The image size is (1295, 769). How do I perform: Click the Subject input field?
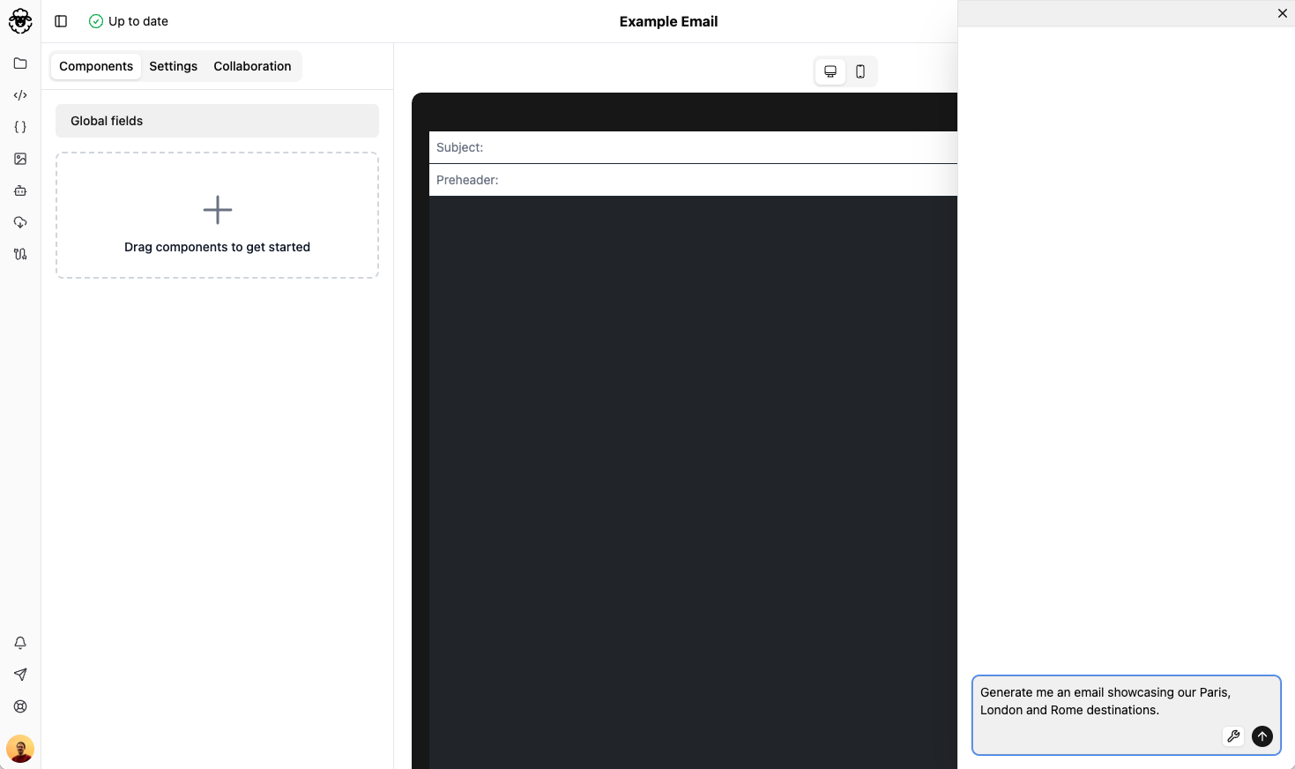(705, 147)
